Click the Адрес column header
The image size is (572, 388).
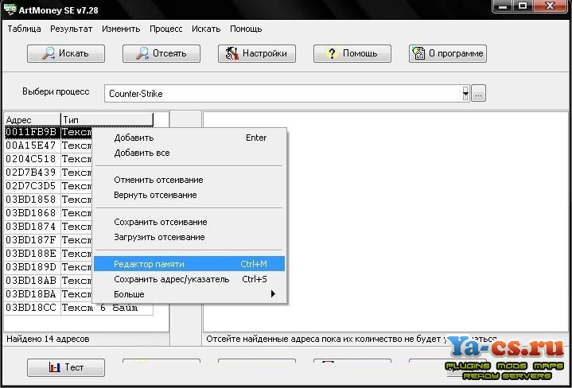point(32,119)
